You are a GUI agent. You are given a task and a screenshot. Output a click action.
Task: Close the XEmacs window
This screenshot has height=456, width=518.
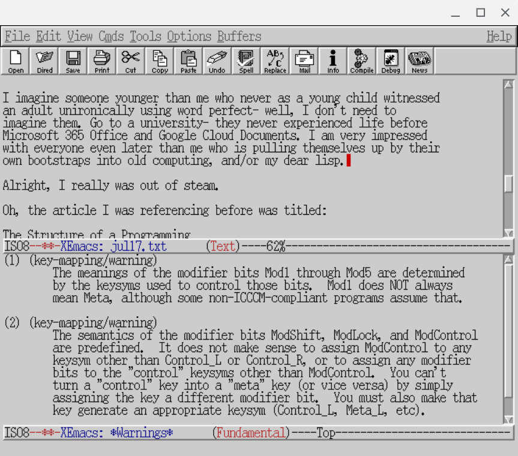(x=505, y=13)
